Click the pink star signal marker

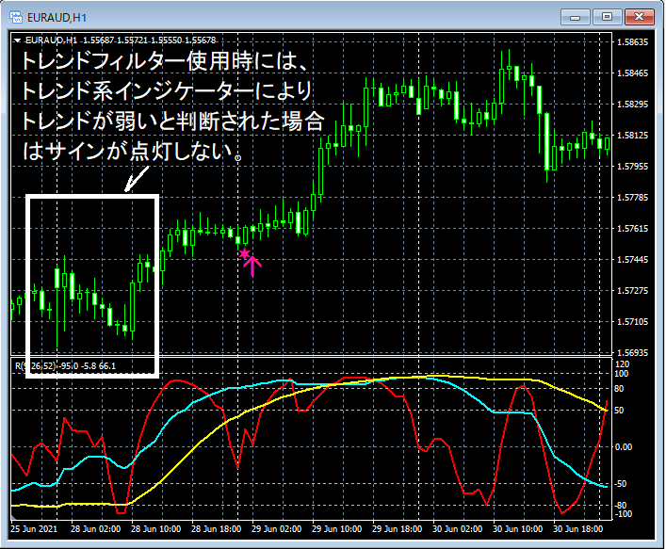(x=244, y=254)
